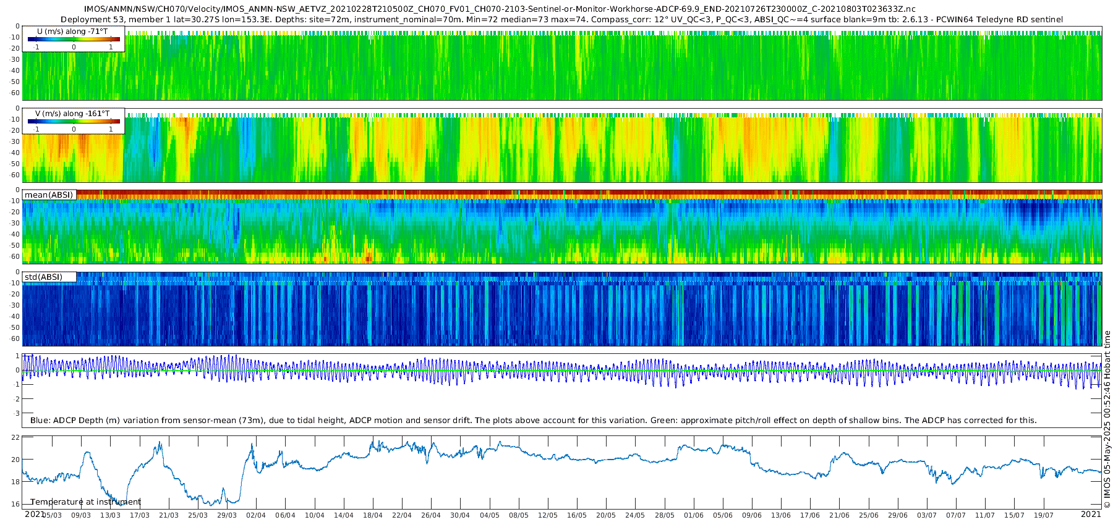Click the V (m/s) velocity colorbar
Viewport: 1113px width, 525px height.
point(74,121)
